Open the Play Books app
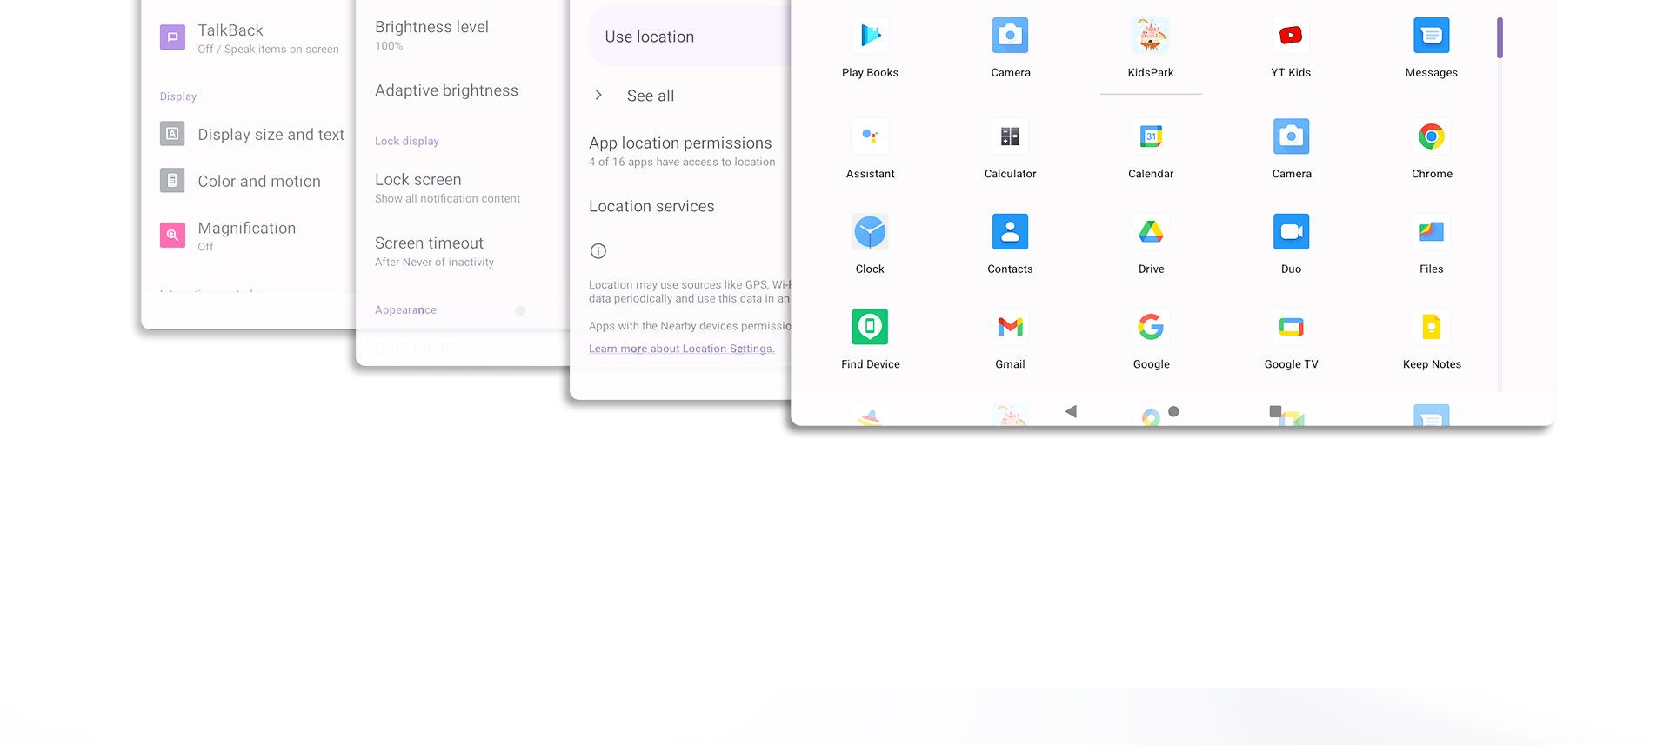This screenshot has height=745, width=1670. coord(870,37)
